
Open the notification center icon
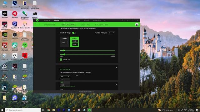click(197, 110)
